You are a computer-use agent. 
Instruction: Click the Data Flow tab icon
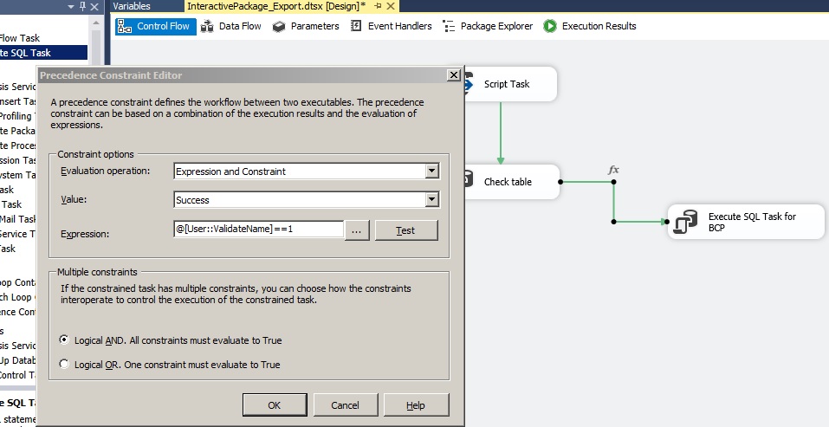[x=207, y=27]
